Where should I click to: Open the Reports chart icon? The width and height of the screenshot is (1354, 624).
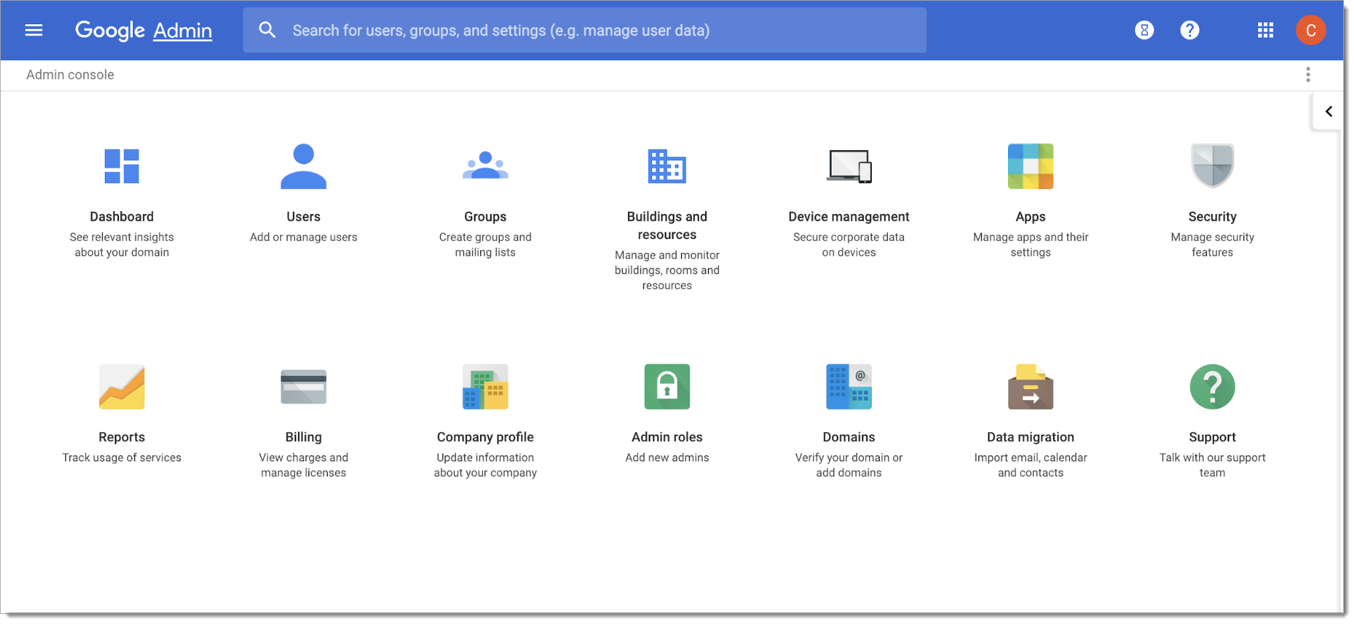[x=122, y=386]
